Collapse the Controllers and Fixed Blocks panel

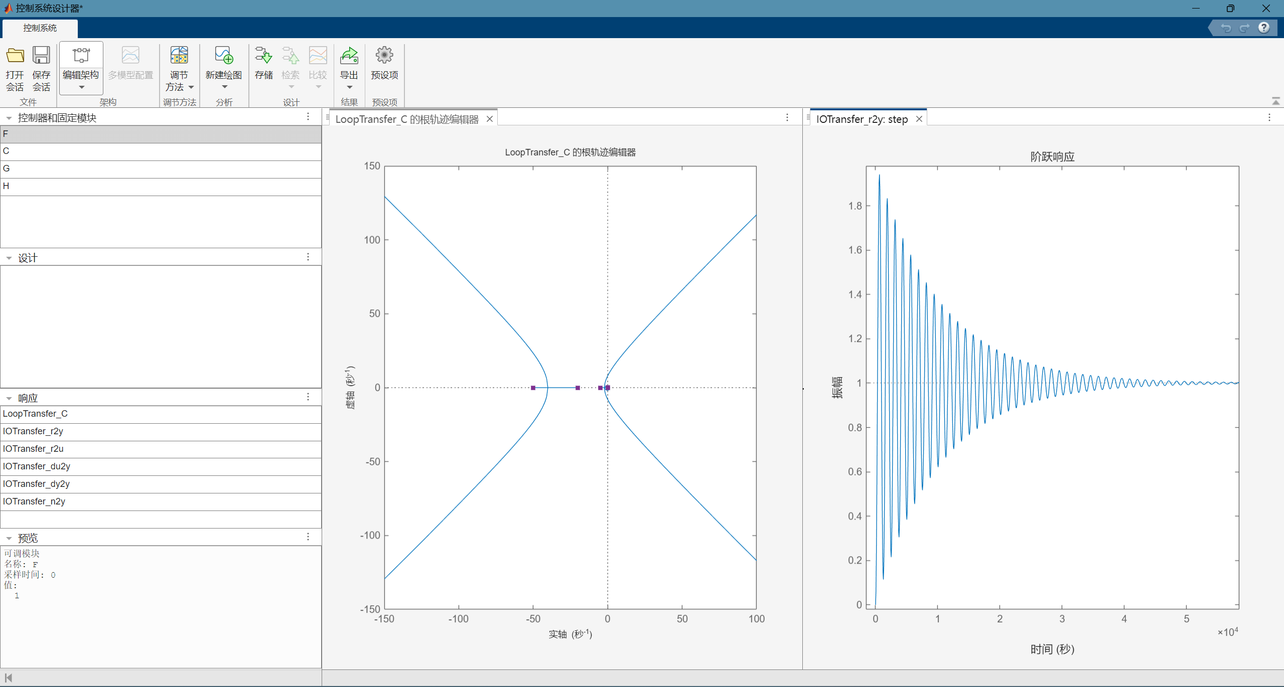tap(9, 118)
